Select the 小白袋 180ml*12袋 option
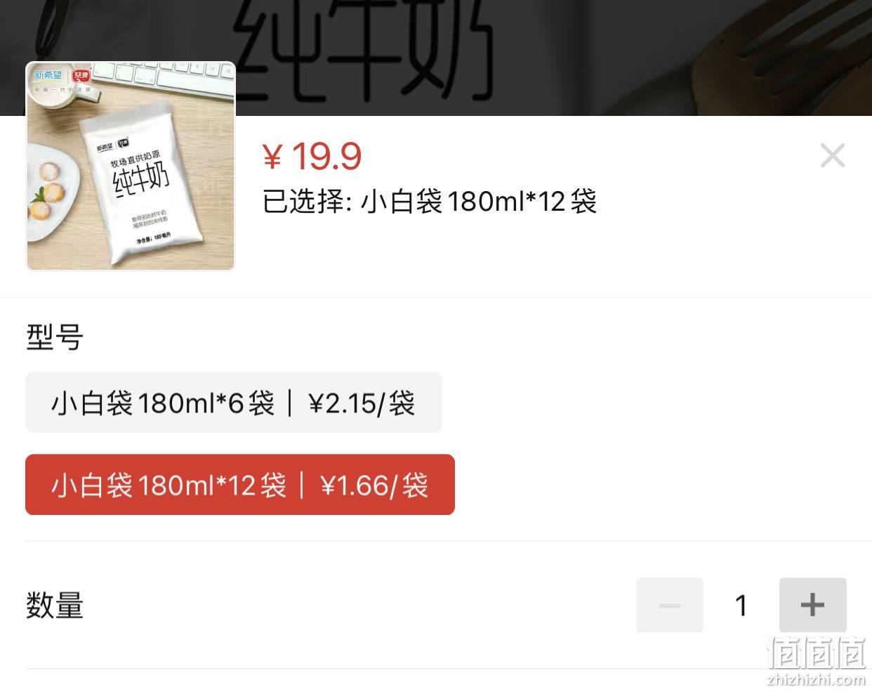This screenshot has width=872, height=692. point(240,485)
